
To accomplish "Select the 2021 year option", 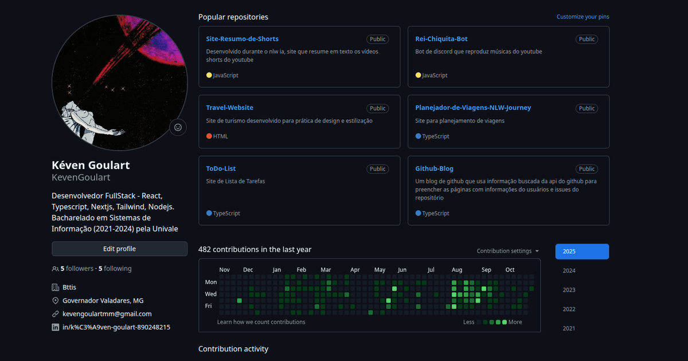I will pos(569,328).
